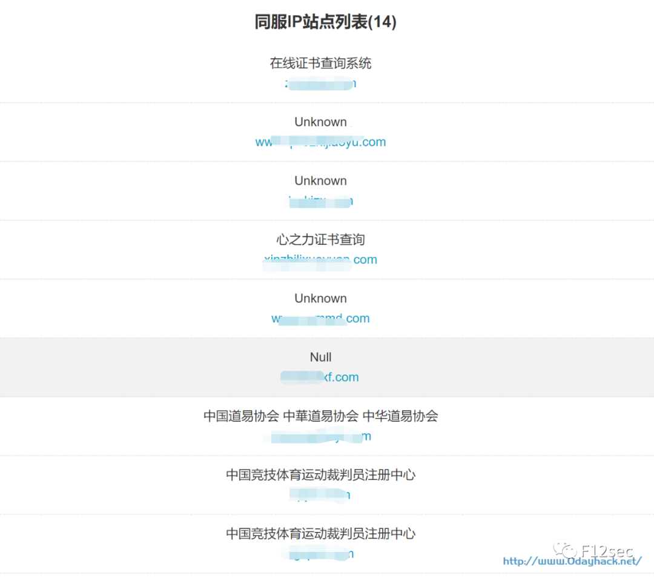Open the blurred link under 中国道易协会

click(317, 436)
